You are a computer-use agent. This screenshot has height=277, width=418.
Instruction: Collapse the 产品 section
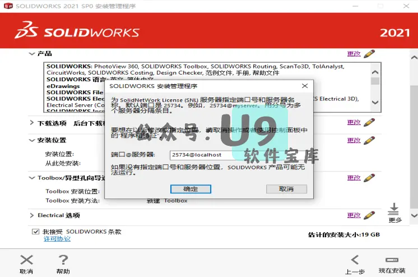32,54
